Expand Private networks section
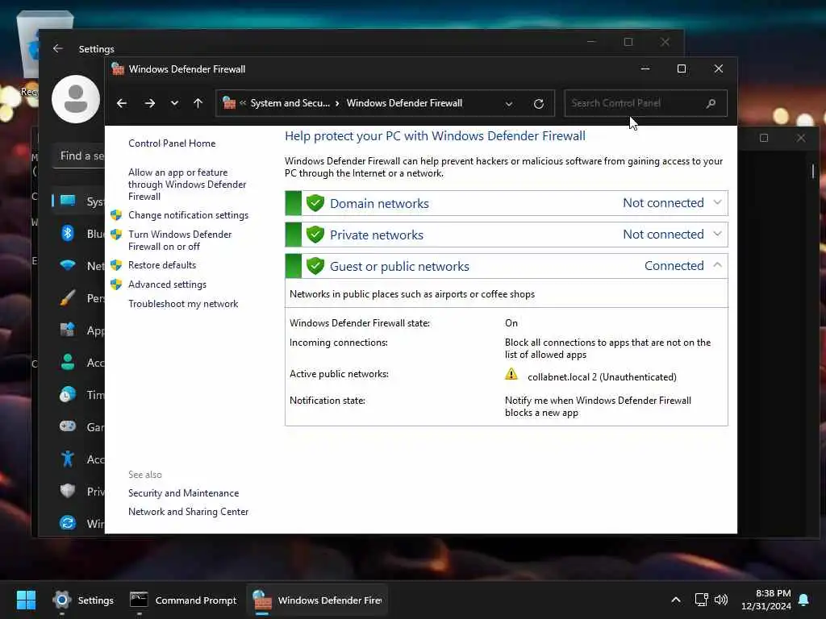826x619 pixels. [717, 234]
